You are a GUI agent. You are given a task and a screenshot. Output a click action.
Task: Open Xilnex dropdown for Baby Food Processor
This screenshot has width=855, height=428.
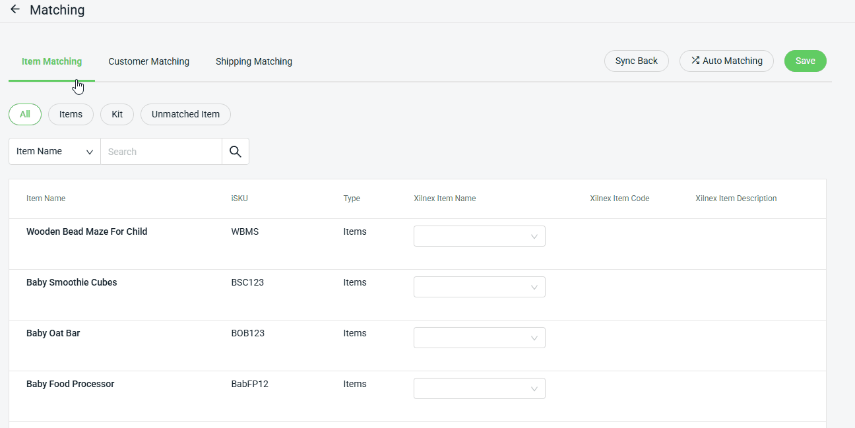479,388
